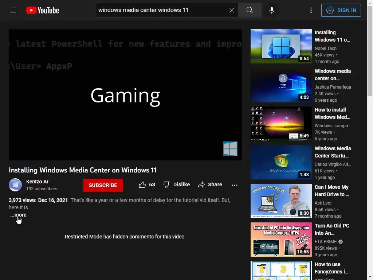Viewport: 373px width, 280px height.
Task: Open 'How to use FancyZones i...' title
Action: click(331, 268)
